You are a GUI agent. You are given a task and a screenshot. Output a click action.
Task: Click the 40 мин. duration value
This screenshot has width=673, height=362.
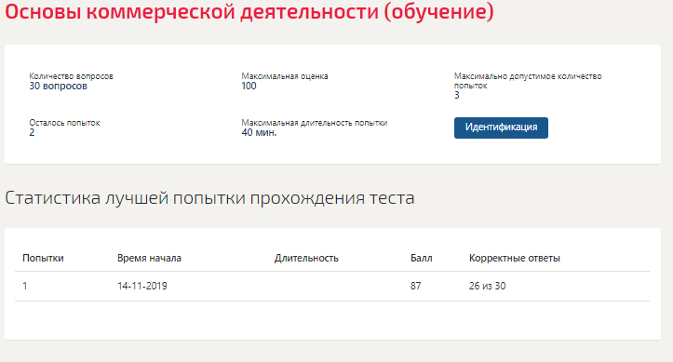coord(259,133)
